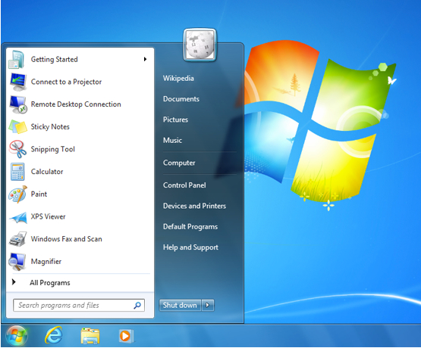Click the 'All Programs' text
This screenshot has height=348, width=421.
[x=50, y=283]
